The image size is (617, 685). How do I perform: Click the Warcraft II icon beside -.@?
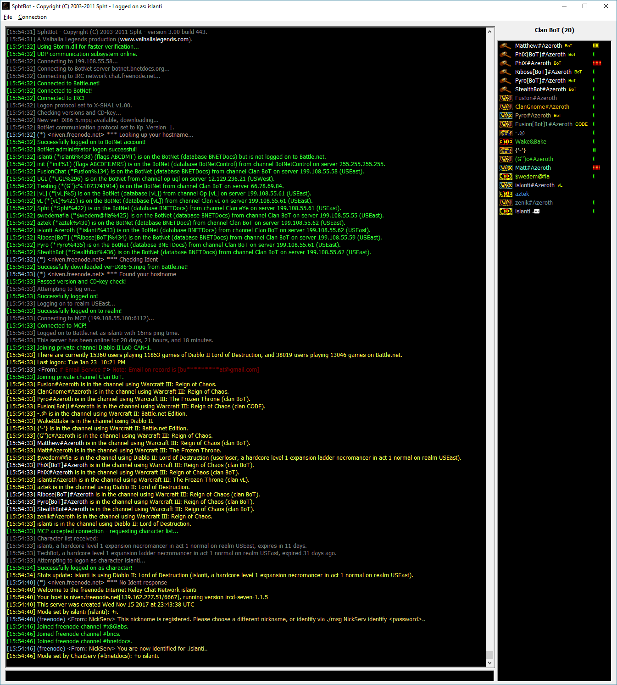pos(506,133)
